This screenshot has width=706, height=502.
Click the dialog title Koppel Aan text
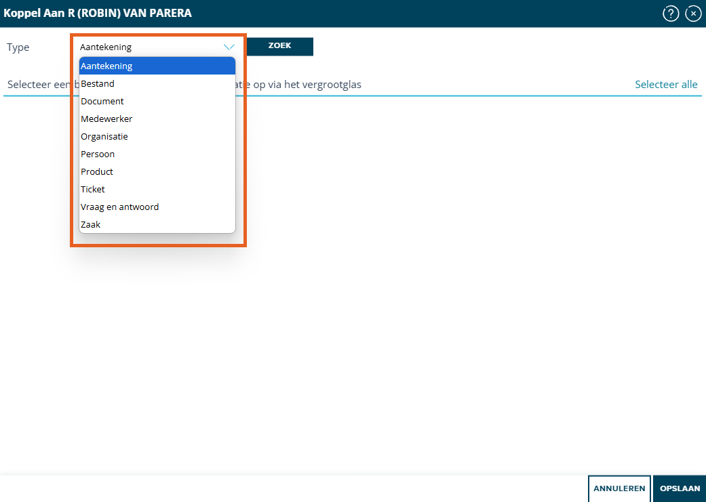[x=98, y=13]
